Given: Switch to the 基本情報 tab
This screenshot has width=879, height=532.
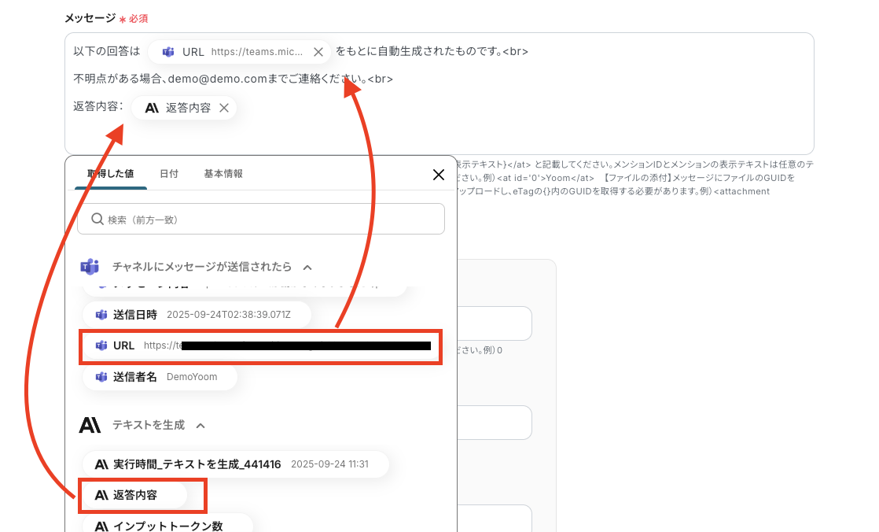Looking at the screenshot, I should click(x=223, y=173).
